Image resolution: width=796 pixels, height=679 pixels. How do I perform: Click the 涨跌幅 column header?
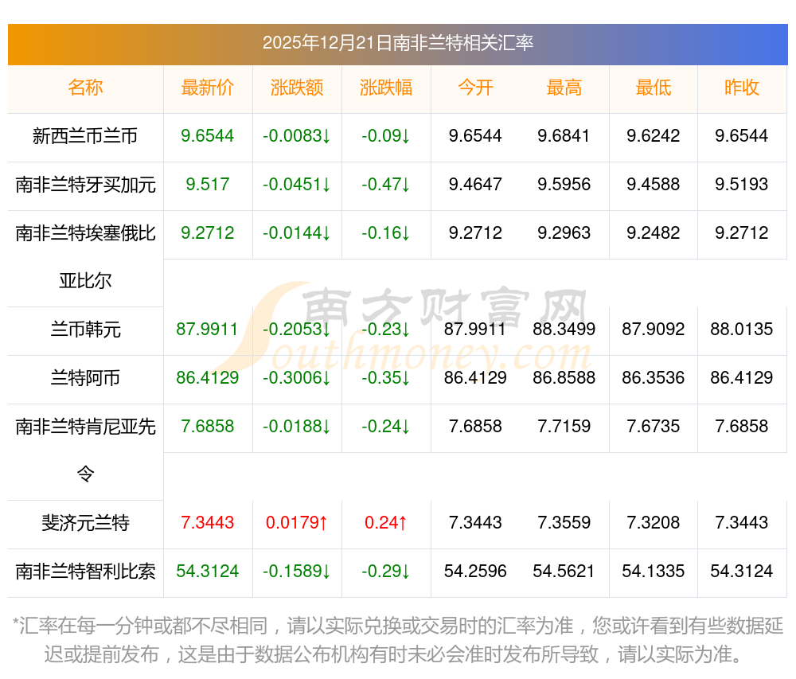[x=386, y=88]
